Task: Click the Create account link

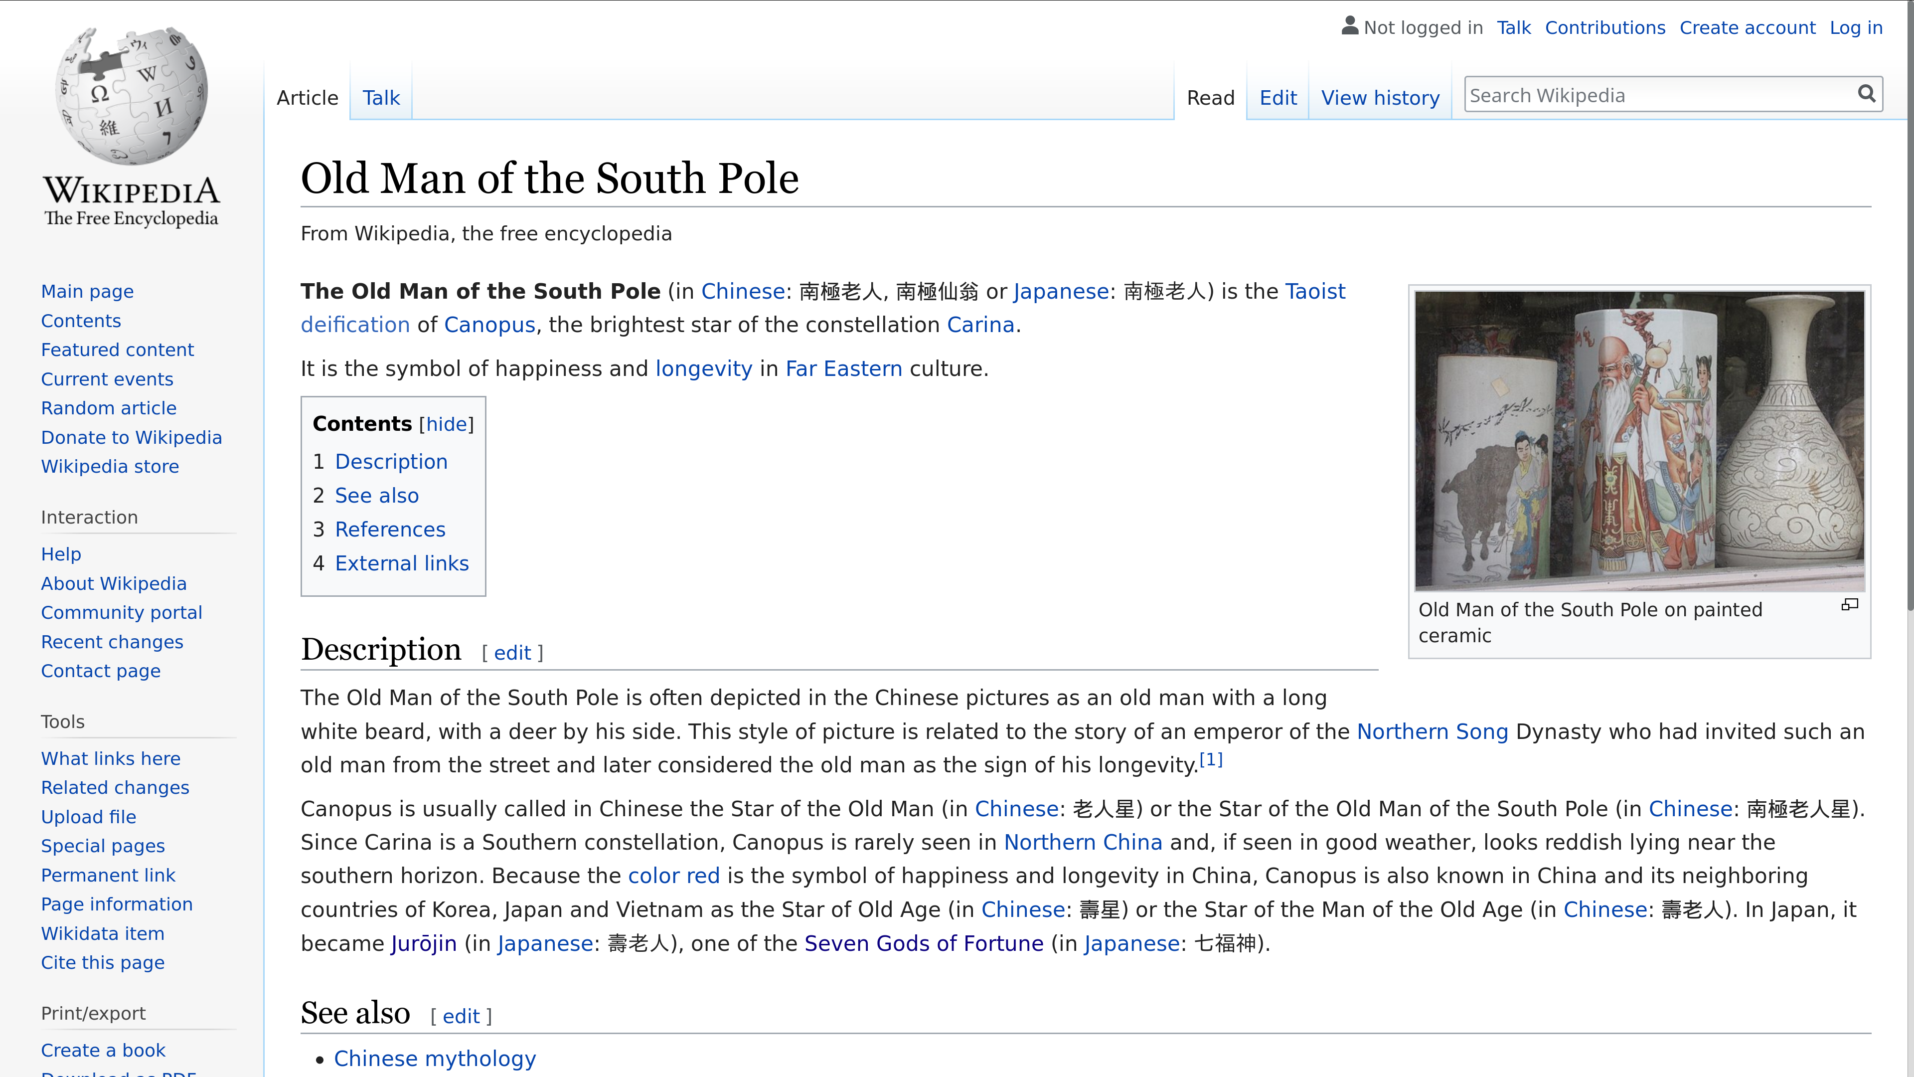Action: click(x=1748, y=27)
